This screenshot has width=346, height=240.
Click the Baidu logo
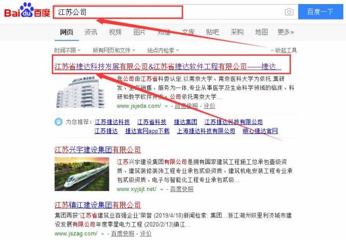click(x=27, y=10)
